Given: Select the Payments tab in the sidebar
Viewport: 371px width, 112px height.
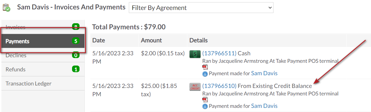Looking at the screenshot, I should click(43, 41).
